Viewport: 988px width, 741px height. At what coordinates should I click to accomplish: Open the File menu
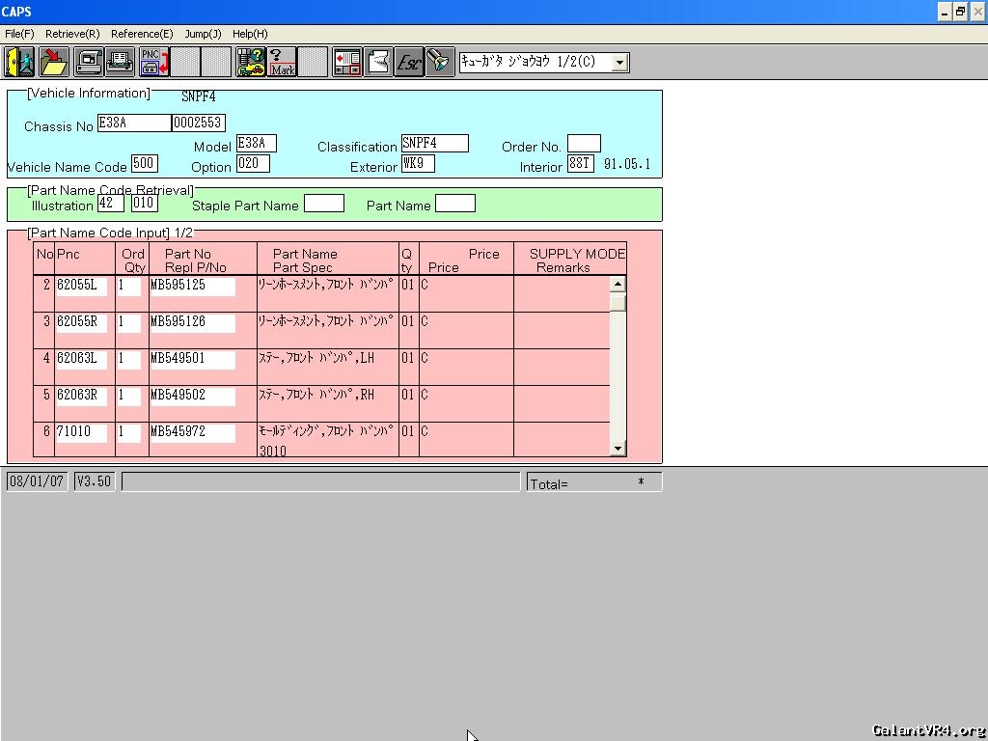tap(19, 34)
